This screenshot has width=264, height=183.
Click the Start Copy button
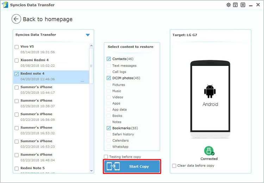[132, 166]
